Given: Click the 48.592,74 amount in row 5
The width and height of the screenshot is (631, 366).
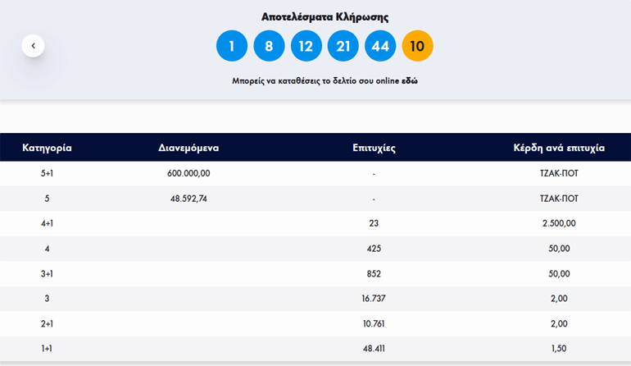Looking at the screenshot, I should [x=188, y=199].
